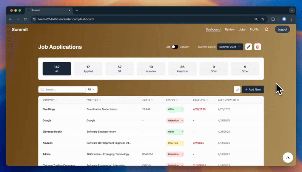Sort by Job ID column header
The image size is (302, 172).
[148, 100]
